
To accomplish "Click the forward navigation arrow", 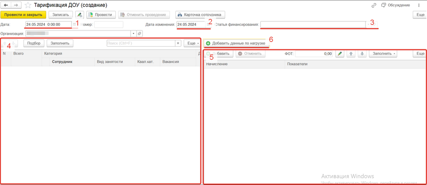I will tap(16, 5).
